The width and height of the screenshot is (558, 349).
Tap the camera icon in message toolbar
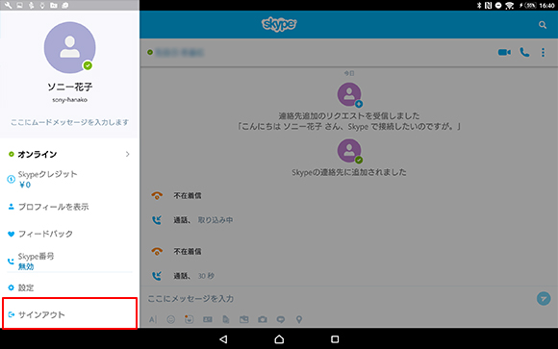263,319
